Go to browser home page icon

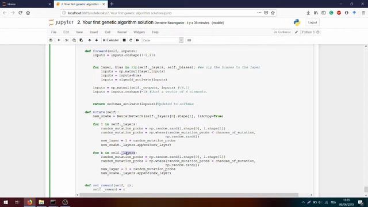click(28, 13)
